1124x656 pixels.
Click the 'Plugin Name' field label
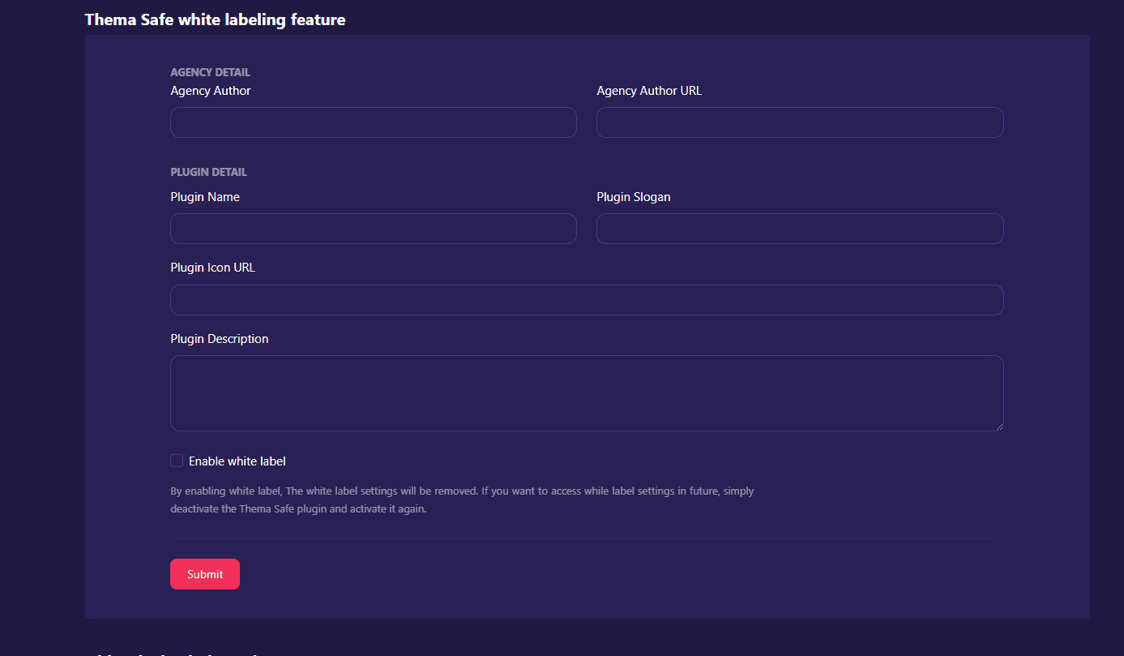[x=205, y=197]
